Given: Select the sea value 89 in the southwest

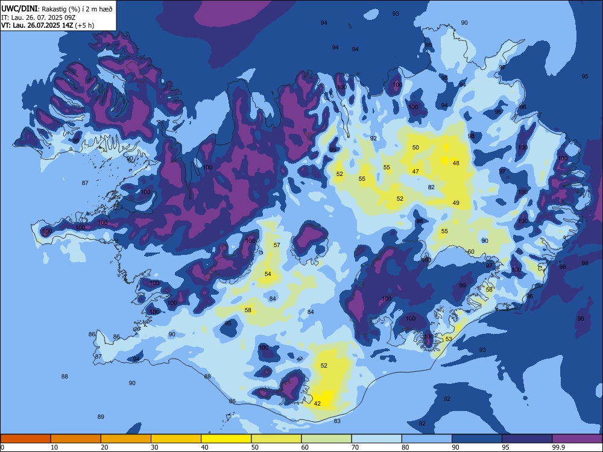Looking at the screenshot, I should pyautogui.click(x=101, y=417).
